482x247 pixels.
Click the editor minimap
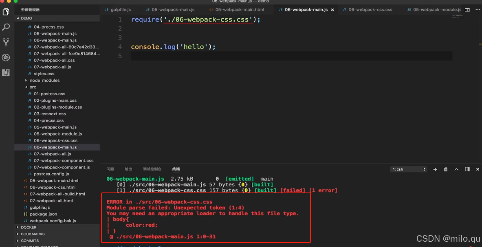point(458,15)
